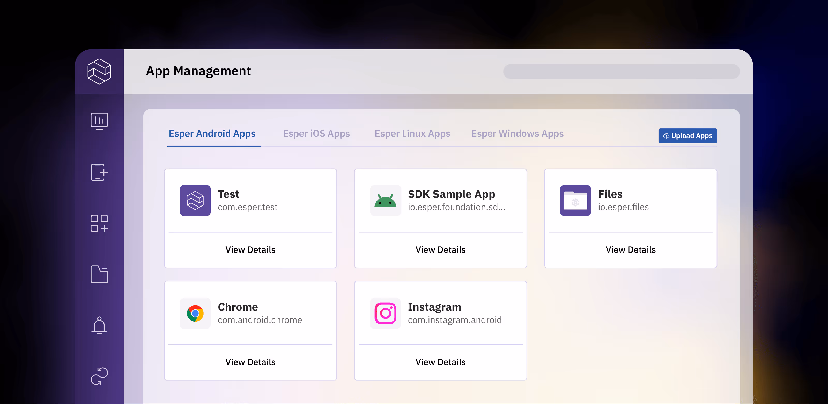Switch to Esper Windows Apps tab
Image resolution: width=828 pixels, height=404 pixels.
pyautogui.click(x=517, y=134)
